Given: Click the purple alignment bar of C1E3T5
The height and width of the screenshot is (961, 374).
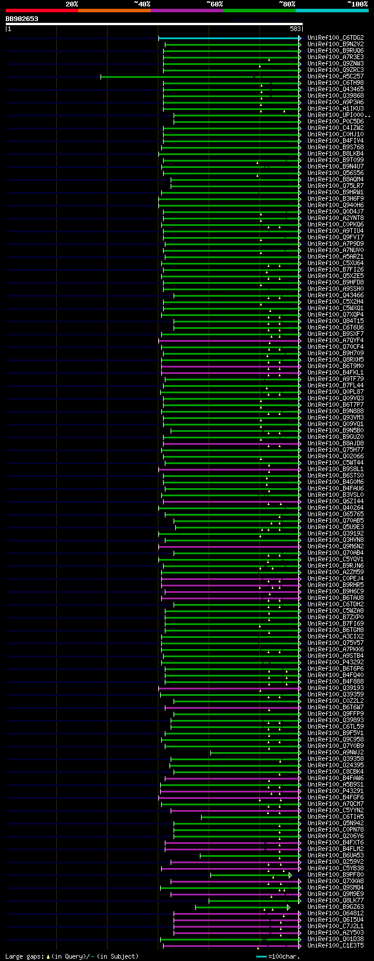Looking at the screenshot, I should coord(232,946).
